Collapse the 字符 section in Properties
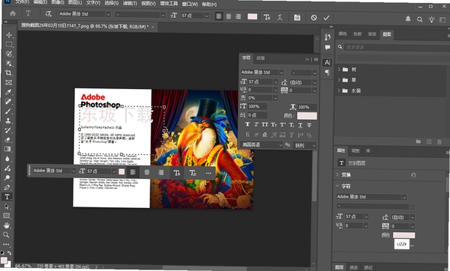 coord(337,186)
